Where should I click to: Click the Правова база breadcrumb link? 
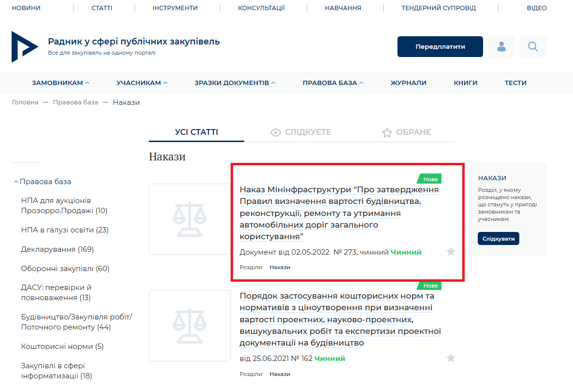click(75, 102)
